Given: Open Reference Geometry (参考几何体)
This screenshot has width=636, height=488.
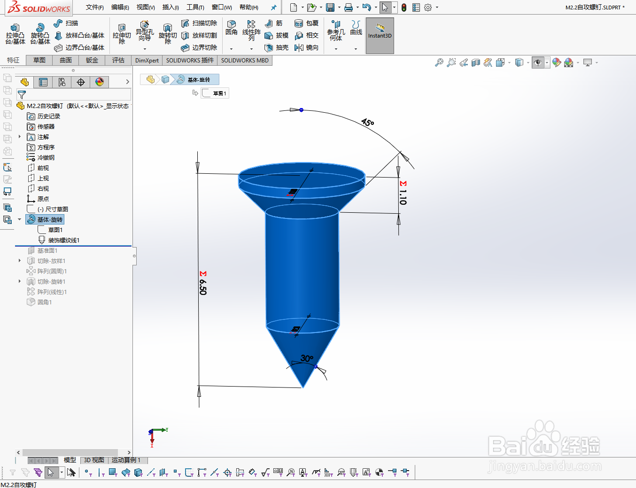Looking at the screenshot, I should pos(336,31).
